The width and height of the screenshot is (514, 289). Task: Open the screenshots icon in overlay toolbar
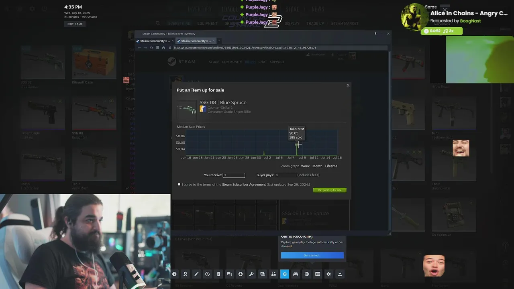263,274
